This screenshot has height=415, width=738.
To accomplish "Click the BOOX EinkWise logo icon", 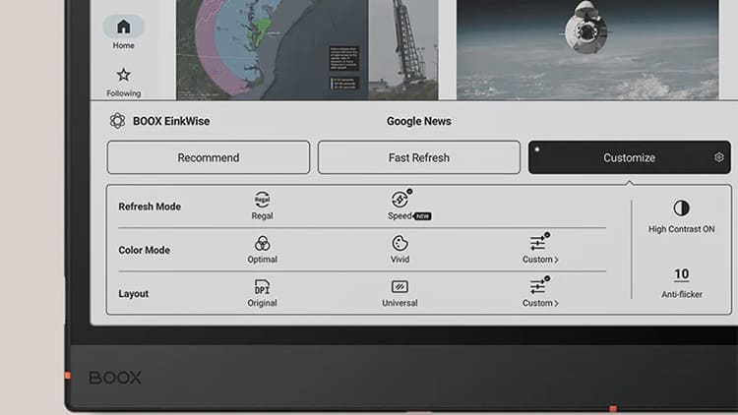I will [117, 121].
